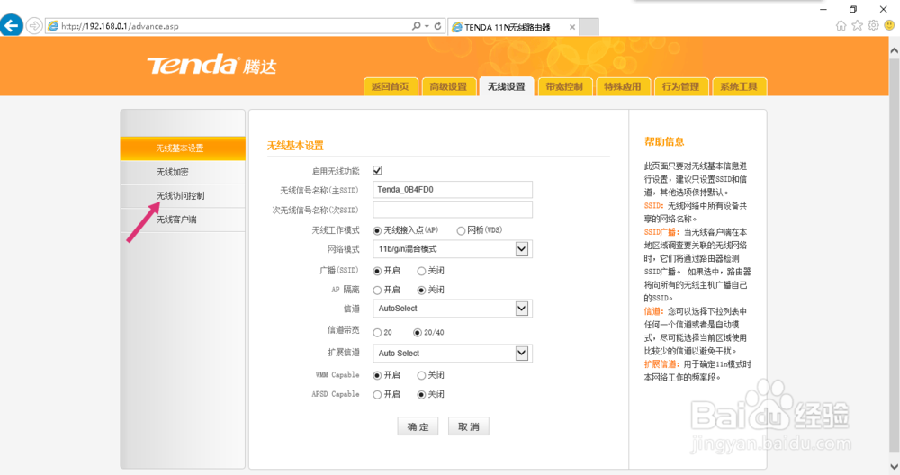Click the address bar search magnifier icon
900x475 pixels.
pos(416,26)
